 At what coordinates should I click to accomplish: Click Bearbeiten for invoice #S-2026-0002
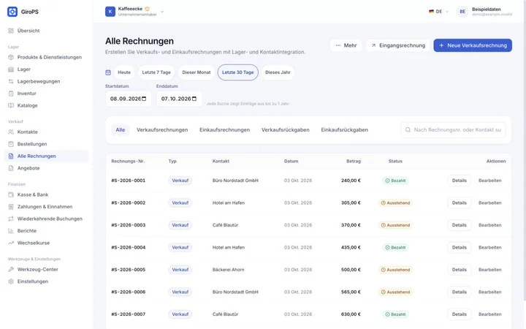489,203
